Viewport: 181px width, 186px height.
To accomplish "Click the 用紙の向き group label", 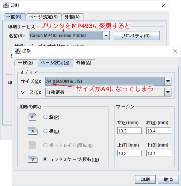I will (31, 106).
